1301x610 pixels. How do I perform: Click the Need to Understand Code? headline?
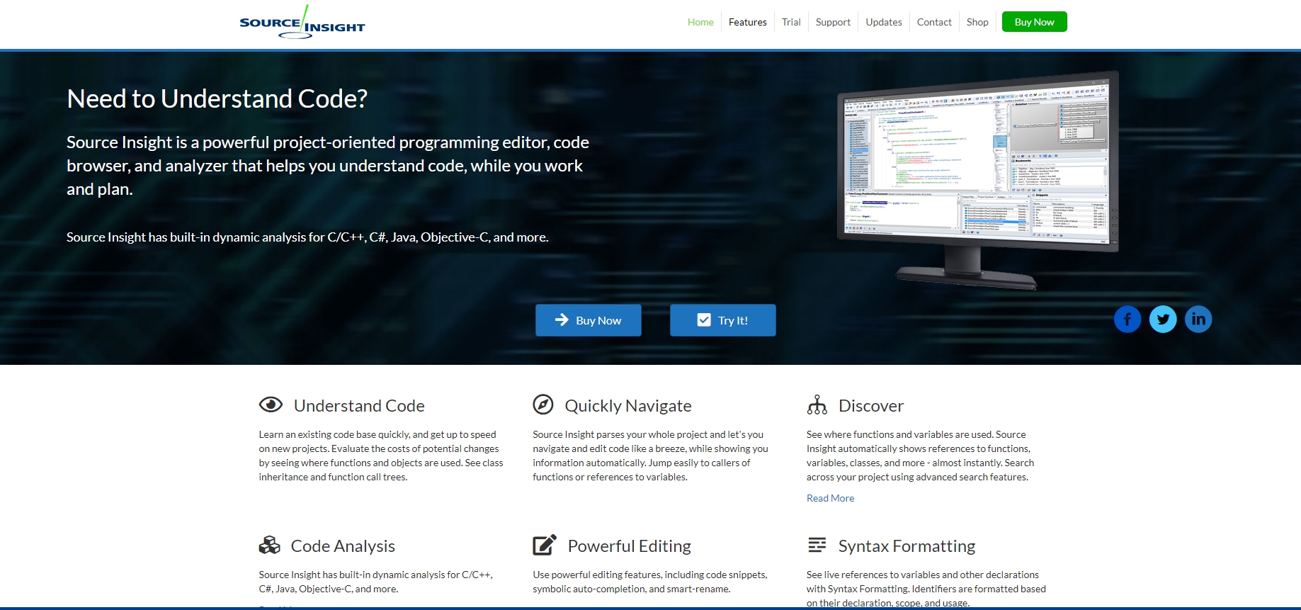pos(217,98)
